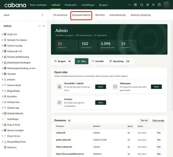Click the home icon beside Kreativt Artikelkatalog
This screenshot has height=157, width=173.
click(x=5, y=57)
